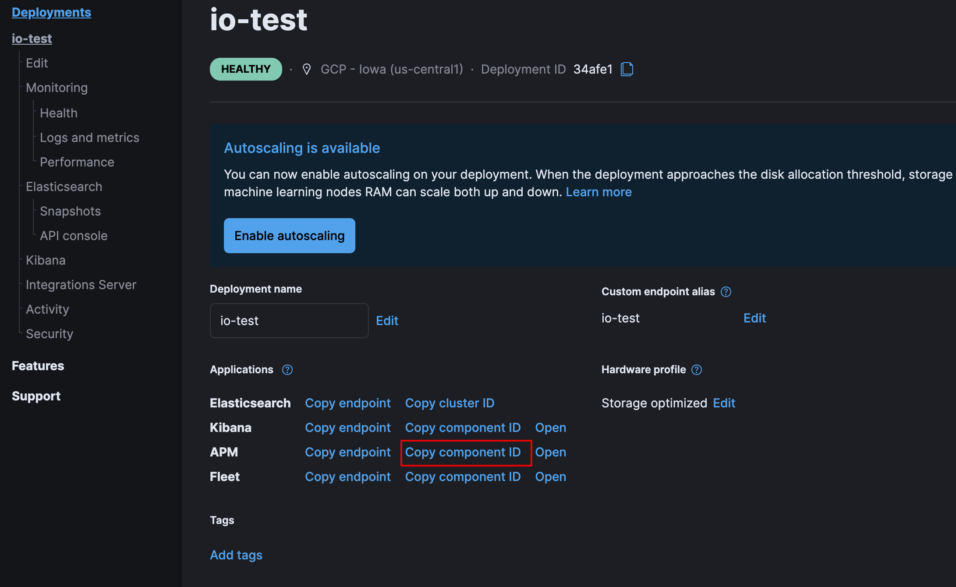Click Add tags link
The height and width of the screenshot is (587, 956).
(x=236, y=555)
